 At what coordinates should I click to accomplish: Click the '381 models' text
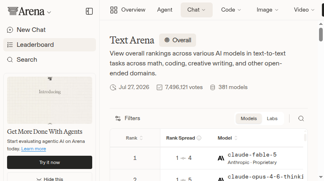pos(233,87)
